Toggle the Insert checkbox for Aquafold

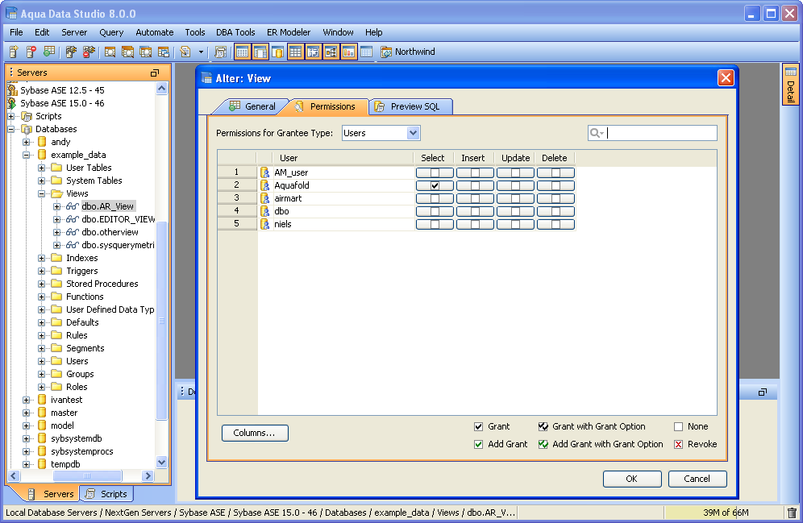475,185
